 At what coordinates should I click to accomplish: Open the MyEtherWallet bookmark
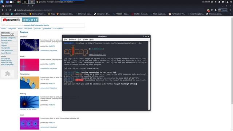[19, 14]
